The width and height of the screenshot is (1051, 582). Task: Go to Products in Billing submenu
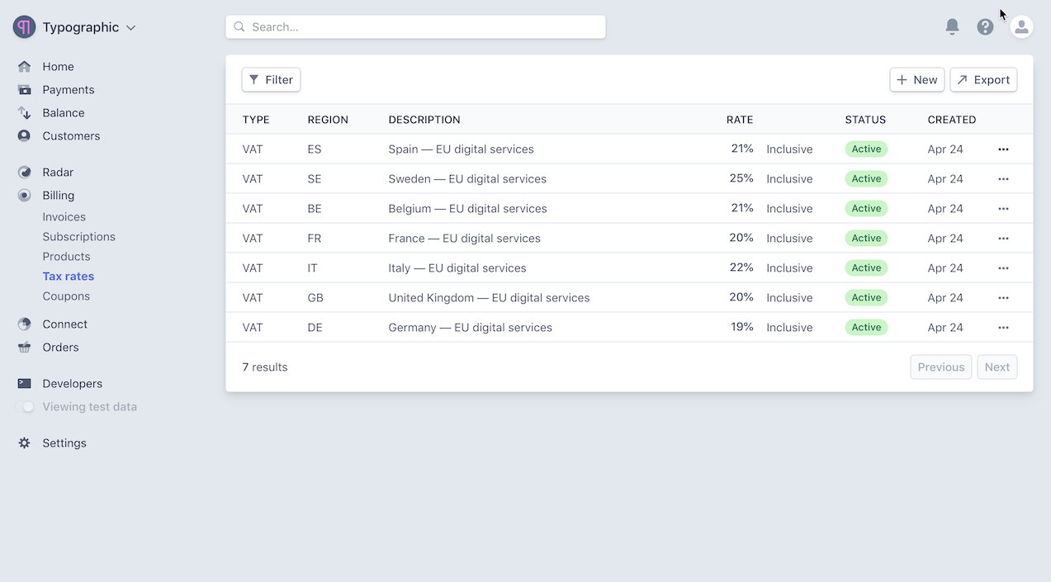click(66, 257)
